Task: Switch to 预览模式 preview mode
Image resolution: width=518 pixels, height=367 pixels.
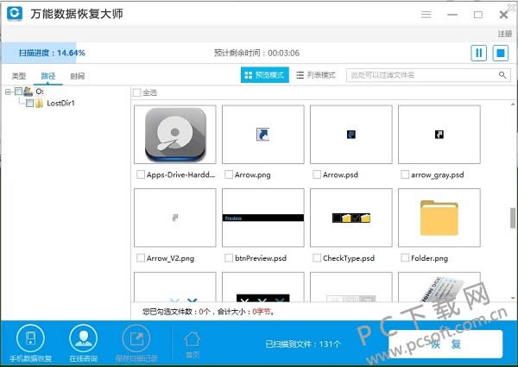Action: tap(265, 75)
